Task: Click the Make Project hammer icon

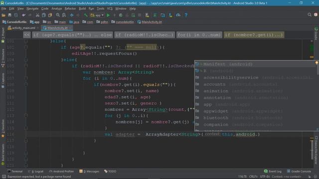Action: point(86,15)
